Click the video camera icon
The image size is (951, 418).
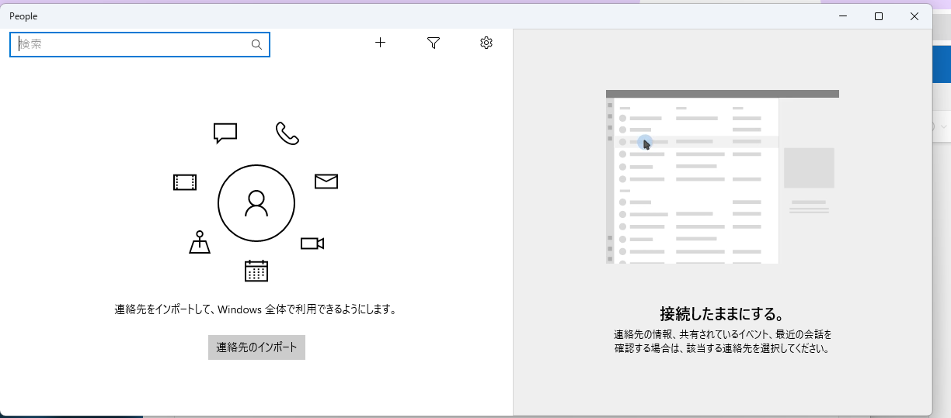pos(312,244)
